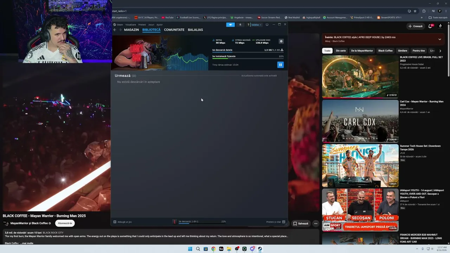Open the Ajutor menu in Steam
This screenshot has width=450, height=253.
(x=160, y=25)
